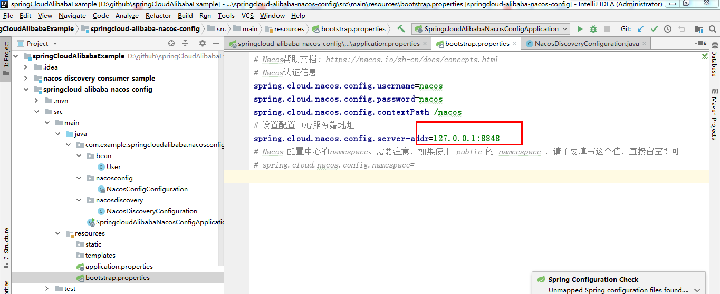Expand the test folder
The height and width of the screenshot is (294, 720).
[x=47, y=288]
